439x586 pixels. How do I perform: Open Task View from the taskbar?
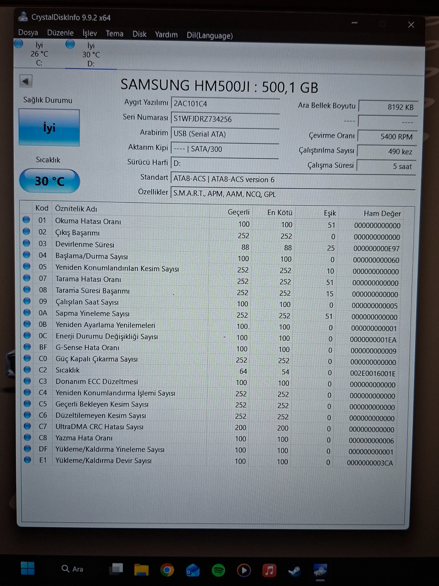(x=117, y=569)
